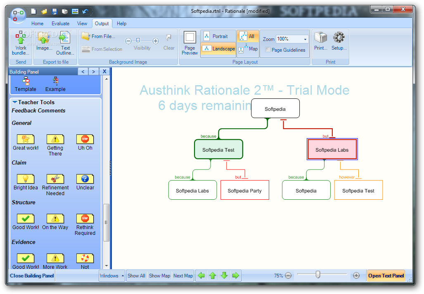Select the top Softpedia claim box
424x294 pixels.
pos(275,109)
